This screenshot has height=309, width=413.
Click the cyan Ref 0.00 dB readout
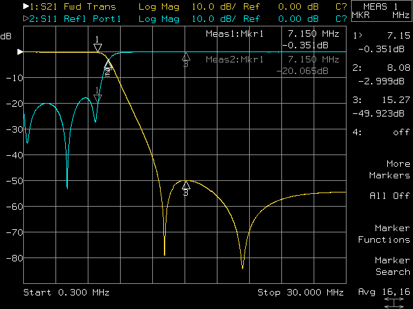coord(281,19)
